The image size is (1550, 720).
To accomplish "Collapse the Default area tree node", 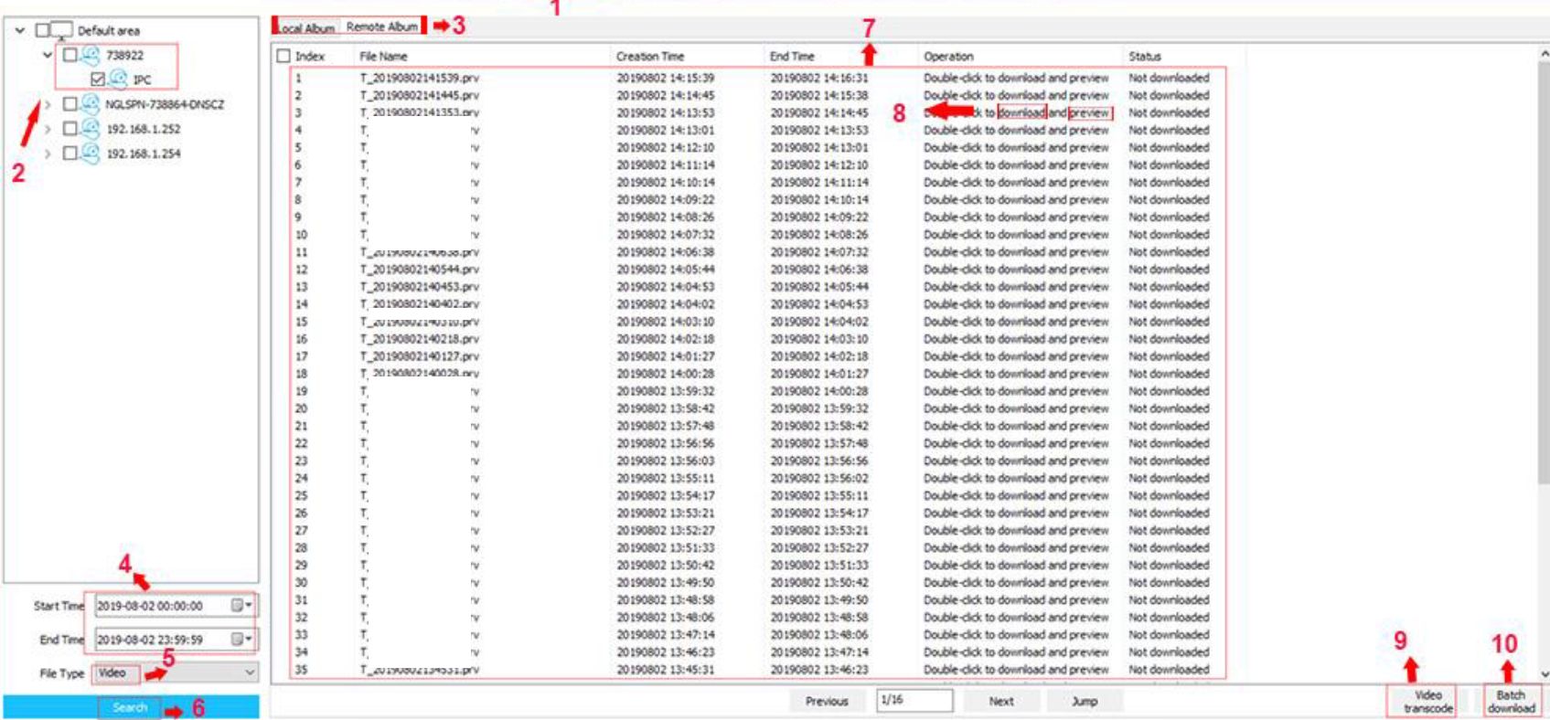I will pyautogui.click(x=20, y=30).
